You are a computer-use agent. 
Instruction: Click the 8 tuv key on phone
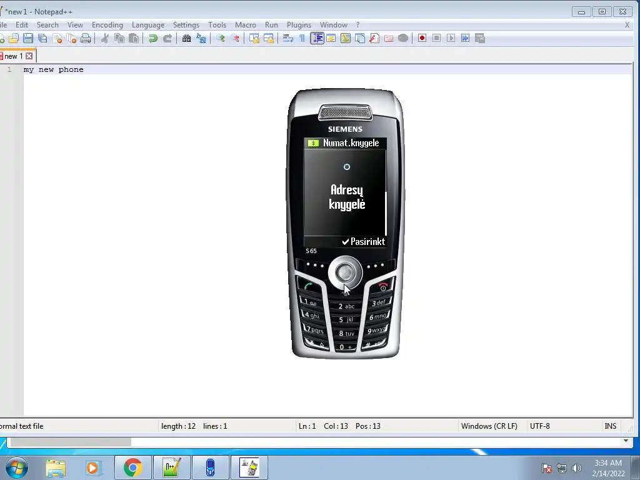tap(346, 334)
